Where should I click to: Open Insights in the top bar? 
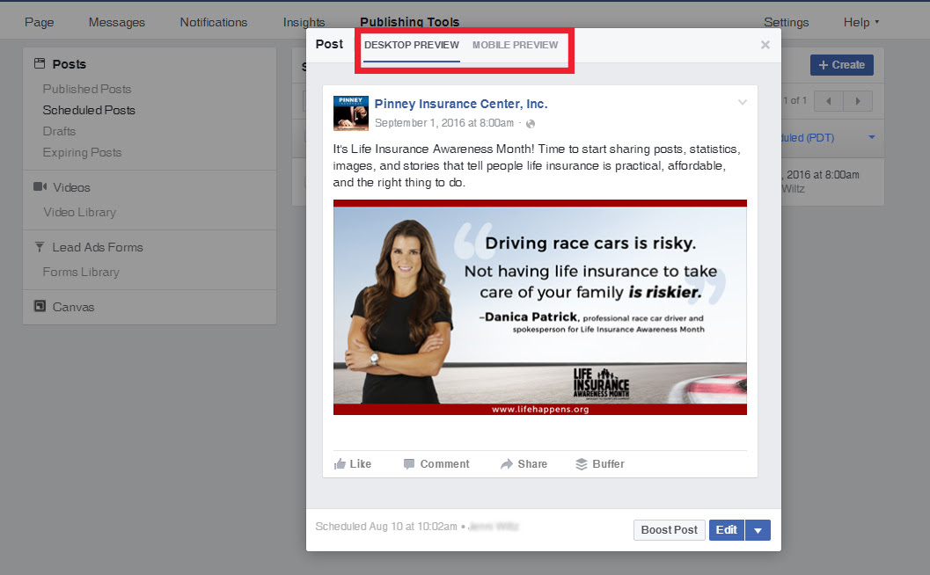click(304, 22)
